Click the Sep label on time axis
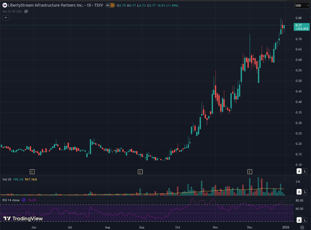Screen dimensions: 311x230 click(x=142, y=227)
